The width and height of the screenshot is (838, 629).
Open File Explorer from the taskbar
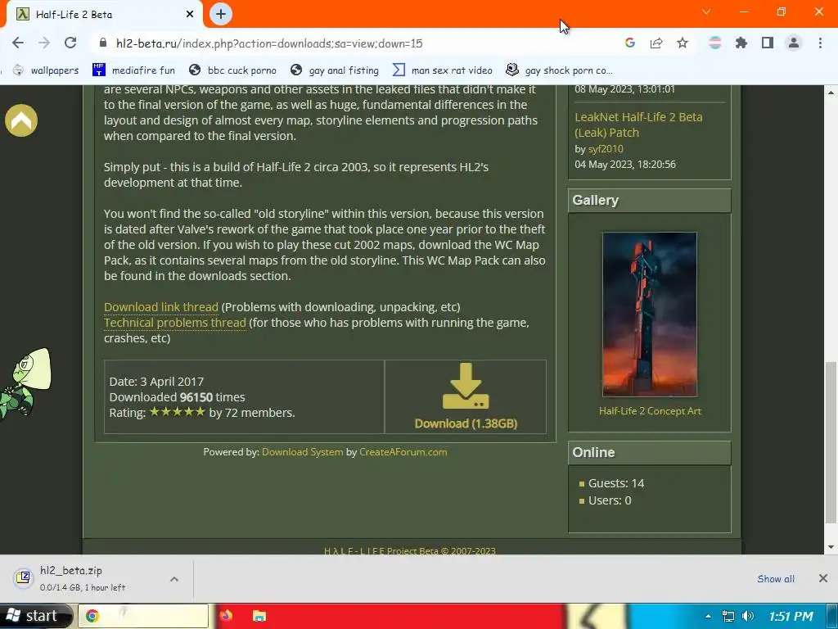click(259, 616)
